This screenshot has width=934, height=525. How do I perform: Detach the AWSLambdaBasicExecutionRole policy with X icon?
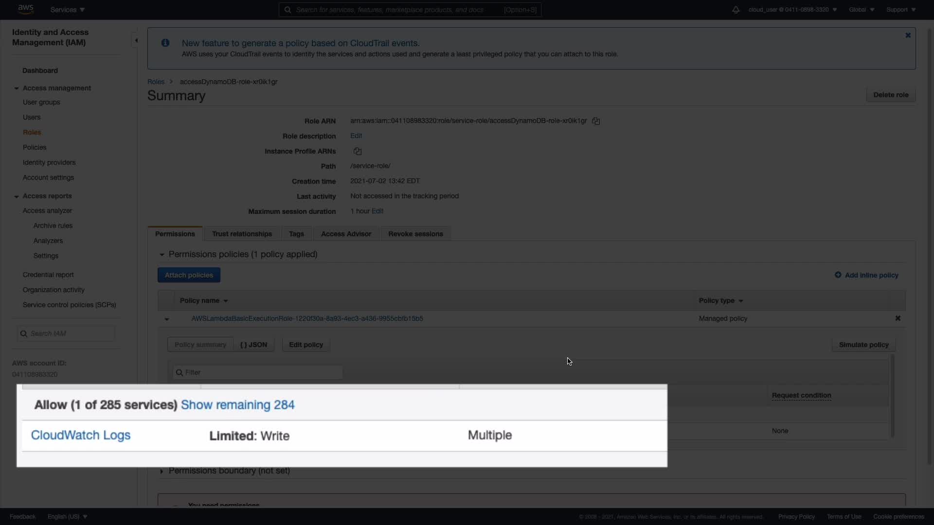pos(898,318)
